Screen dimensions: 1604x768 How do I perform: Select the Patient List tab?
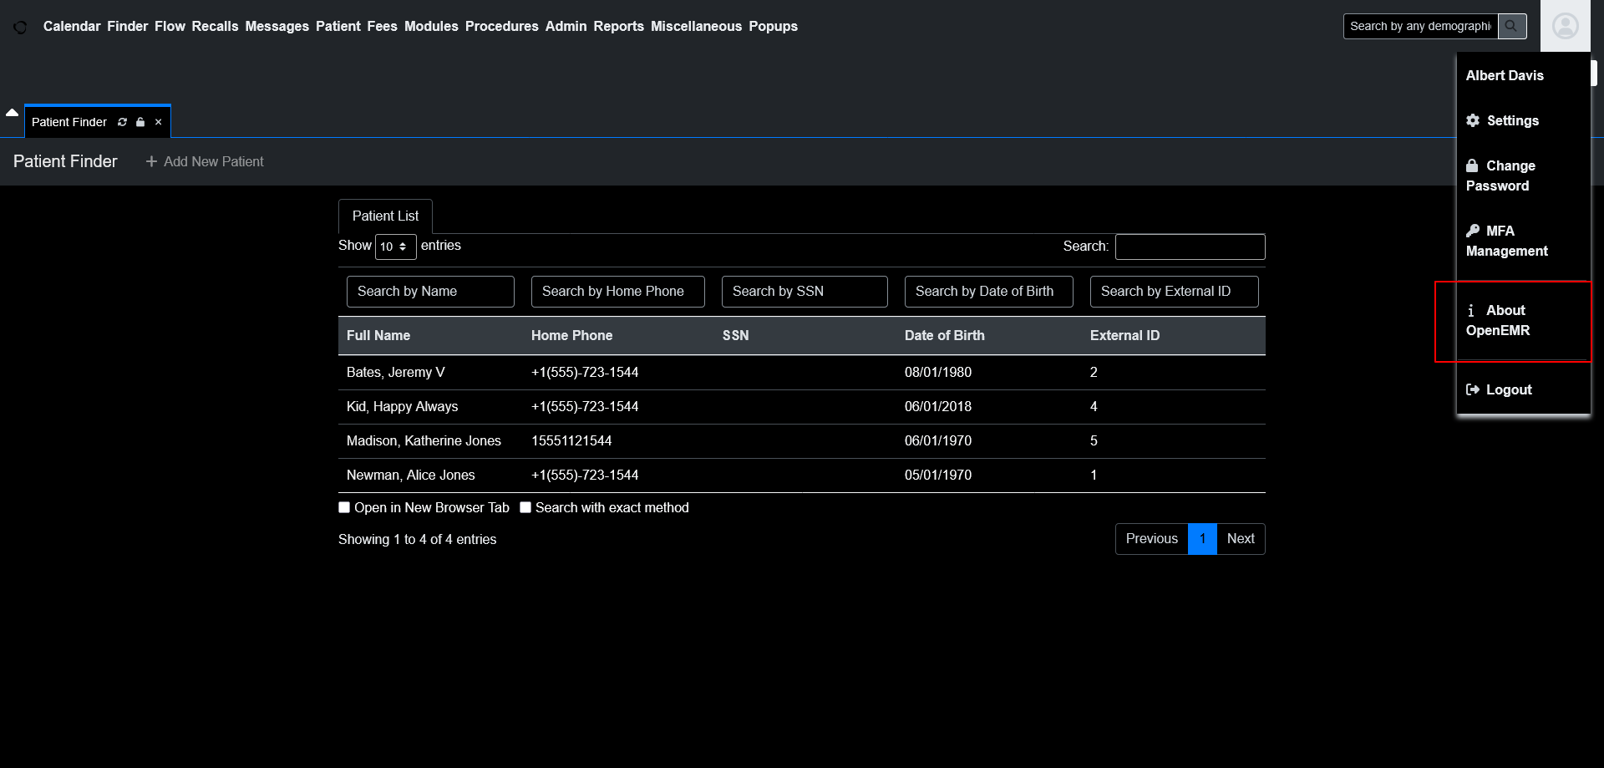coord(385,216)
